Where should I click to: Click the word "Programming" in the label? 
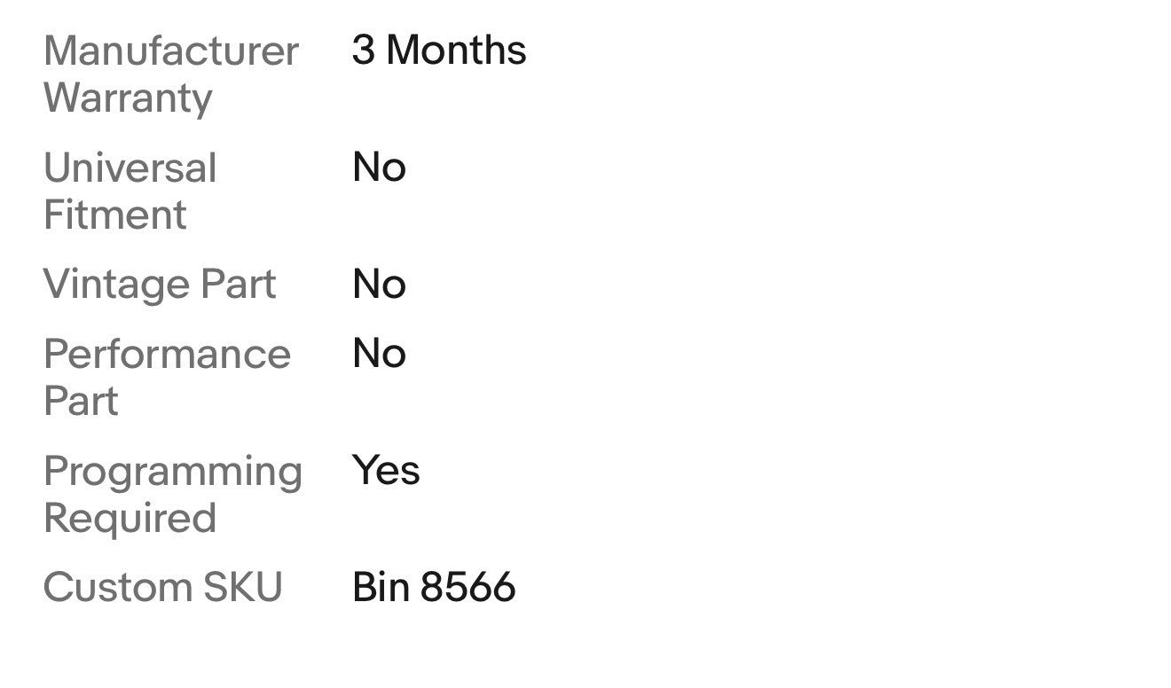pos(172,472)
